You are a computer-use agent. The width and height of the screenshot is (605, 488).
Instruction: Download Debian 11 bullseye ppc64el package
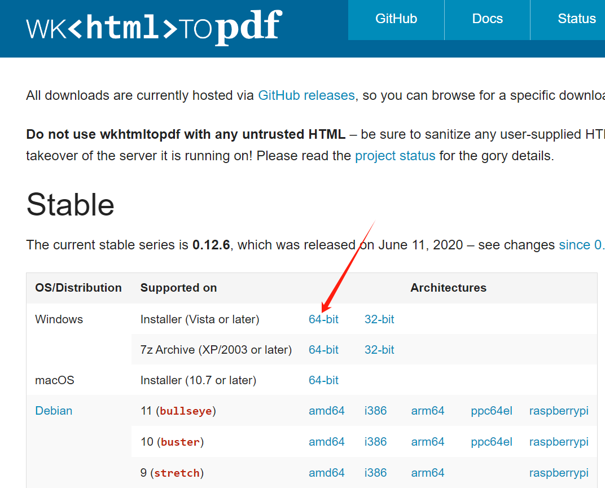tap(492, 411)
